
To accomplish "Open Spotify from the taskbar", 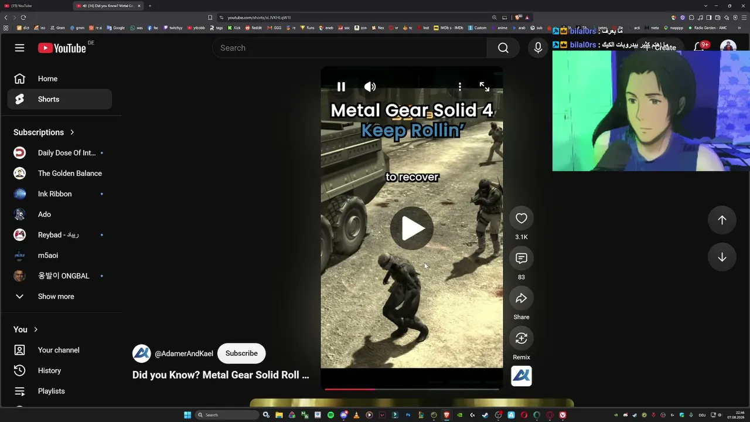I will point(330,415).
